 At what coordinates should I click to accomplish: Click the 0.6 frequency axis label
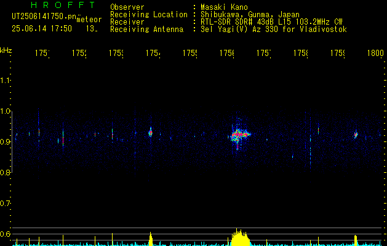coord(5,234)
